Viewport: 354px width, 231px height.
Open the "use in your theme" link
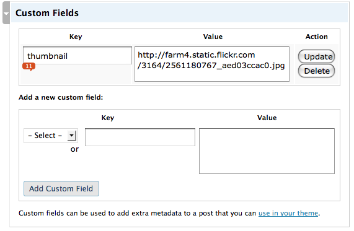click(288, 213)
